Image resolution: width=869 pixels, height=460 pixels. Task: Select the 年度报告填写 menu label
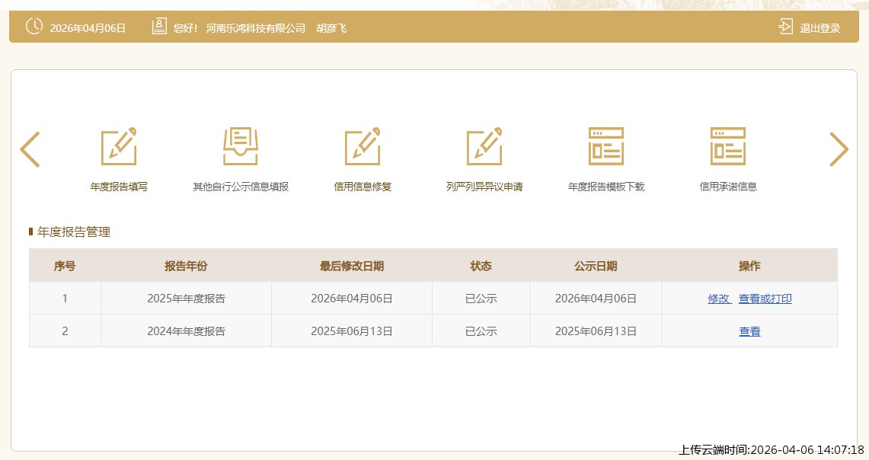[x=119, y=187]
